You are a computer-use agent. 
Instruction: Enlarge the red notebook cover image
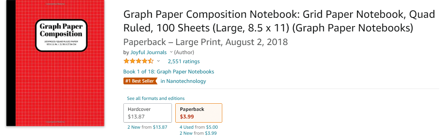(55, 63)
